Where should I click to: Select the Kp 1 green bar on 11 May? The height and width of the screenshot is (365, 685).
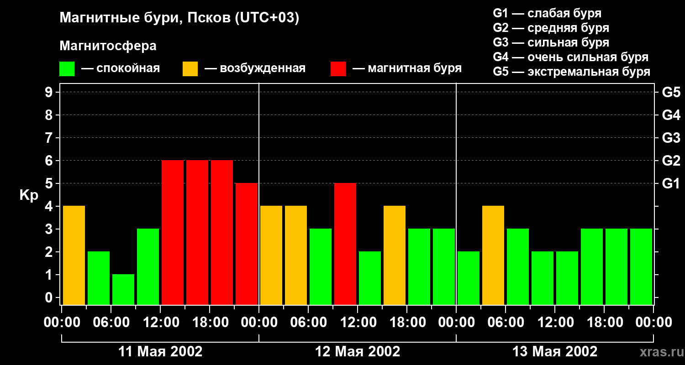(123, 289)
